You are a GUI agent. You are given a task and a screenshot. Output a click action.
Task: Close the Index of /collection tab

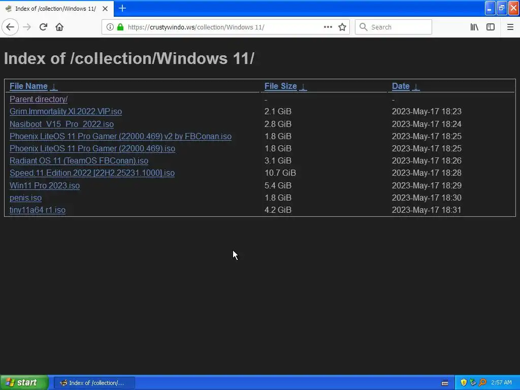coord(105,9)
